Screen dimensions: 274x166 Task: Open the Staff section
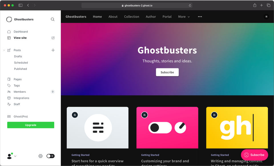pos(17,104)
